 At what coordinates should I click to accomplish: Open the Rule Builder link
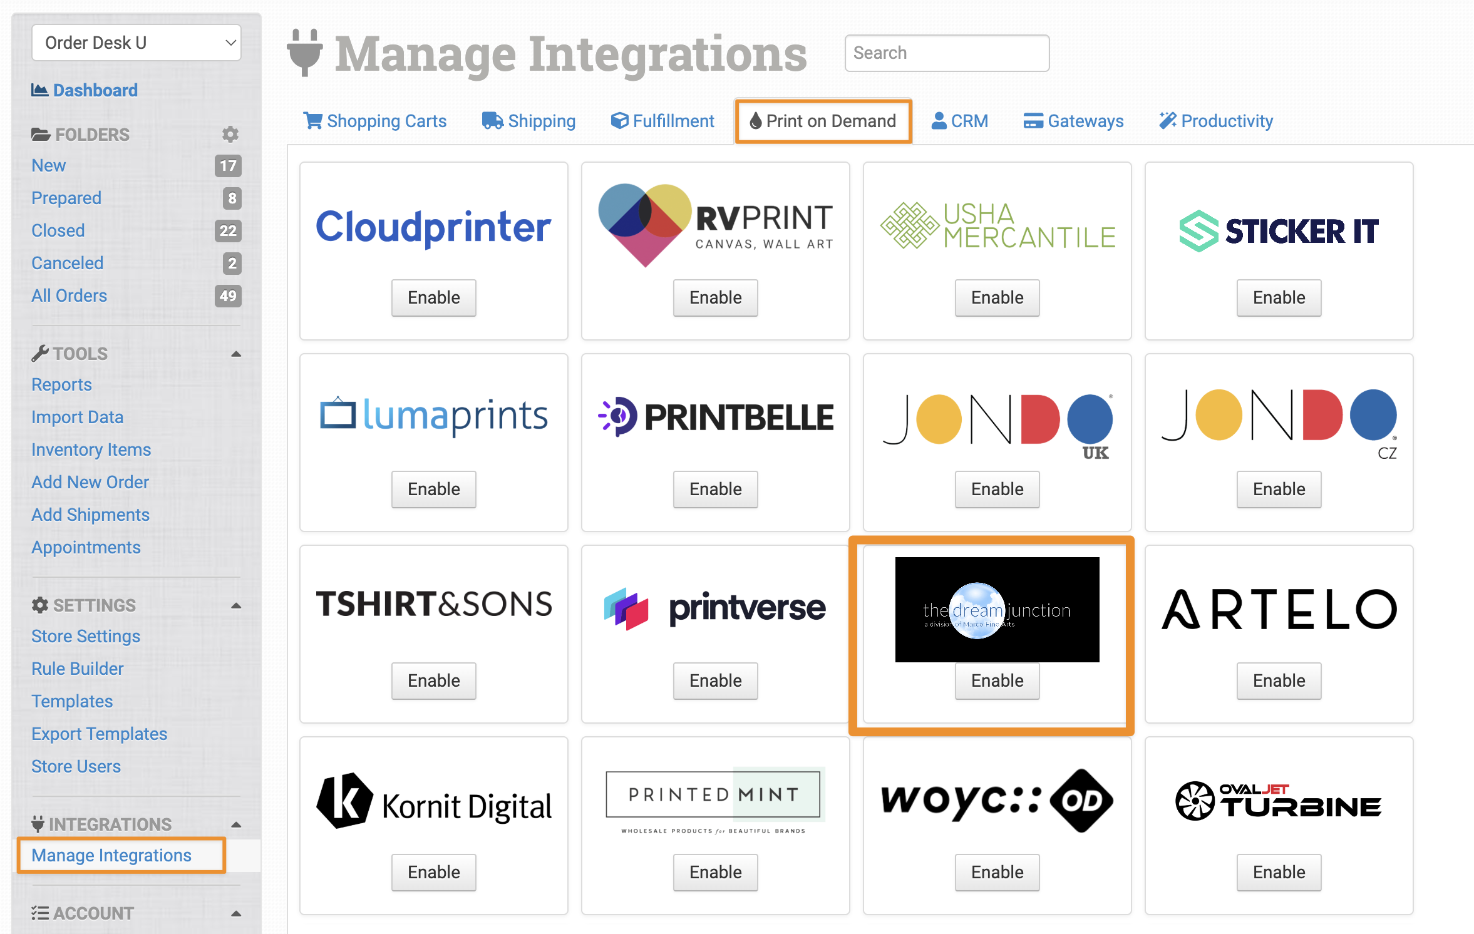pyautogui.click(x=78, y=669)
